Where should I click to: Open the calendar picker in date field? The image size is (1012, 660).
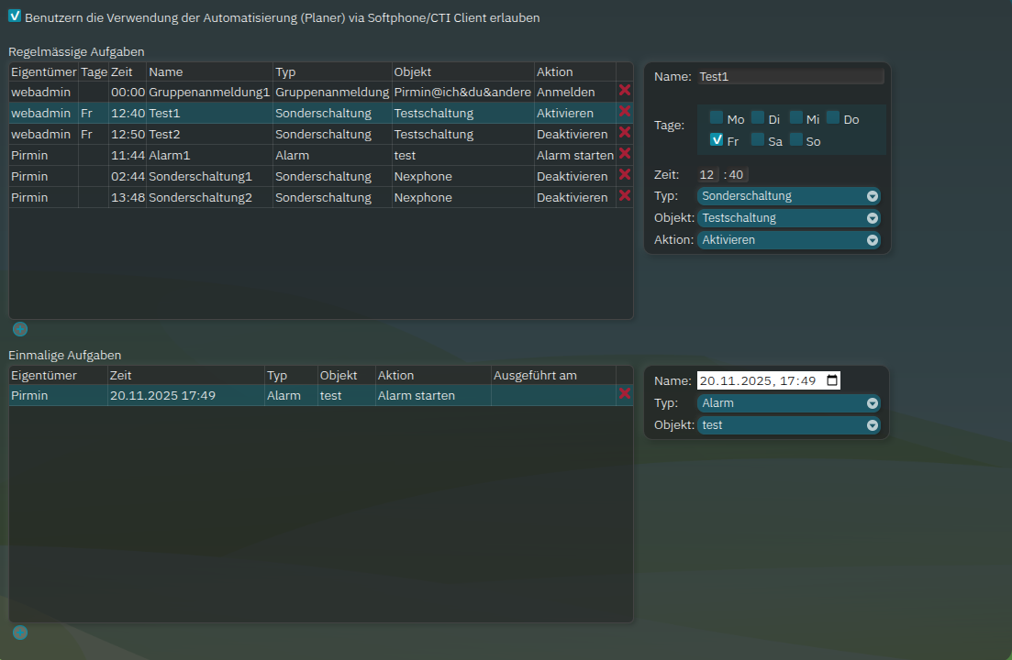(831, 380)
